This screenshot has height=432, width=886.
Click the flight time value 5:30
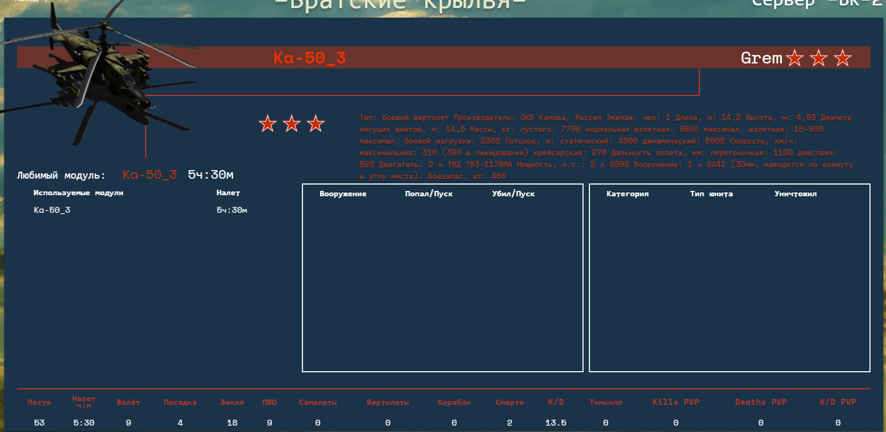84,423
